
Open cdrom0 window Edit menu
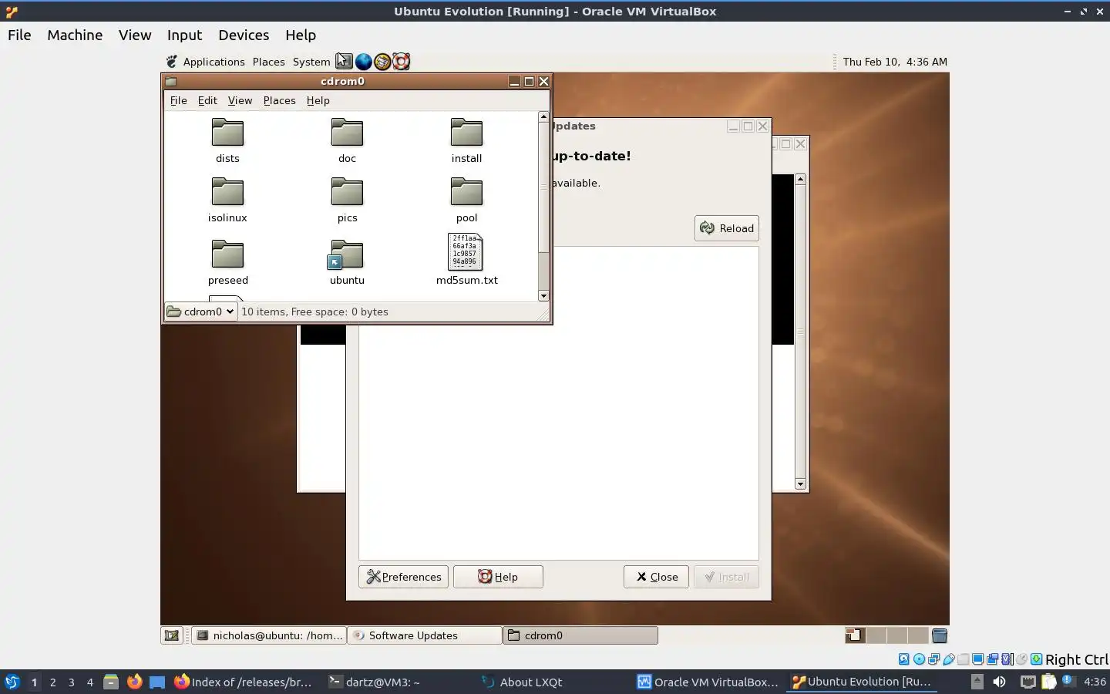click(207, 100)
